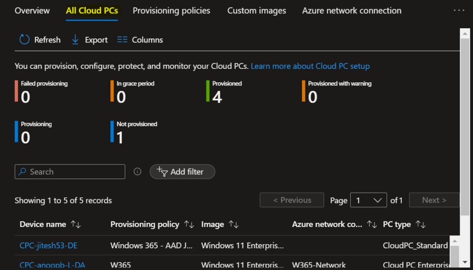
Task: Click the Previous page button
Action: (292, 200)
